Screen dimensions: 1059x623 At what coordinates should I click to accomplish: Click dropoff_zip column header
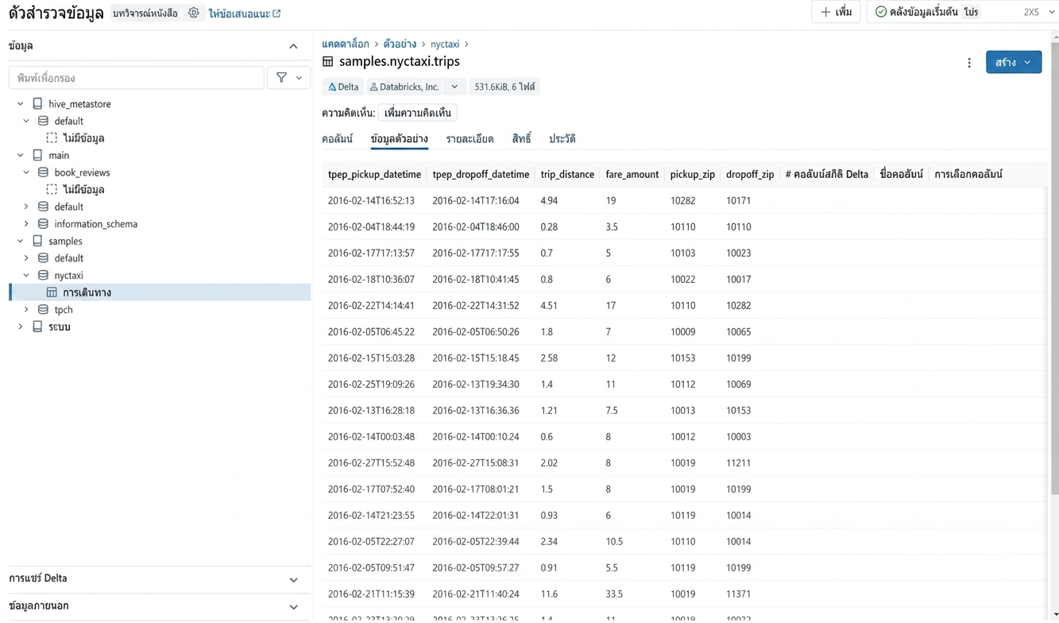click(750, 174)
